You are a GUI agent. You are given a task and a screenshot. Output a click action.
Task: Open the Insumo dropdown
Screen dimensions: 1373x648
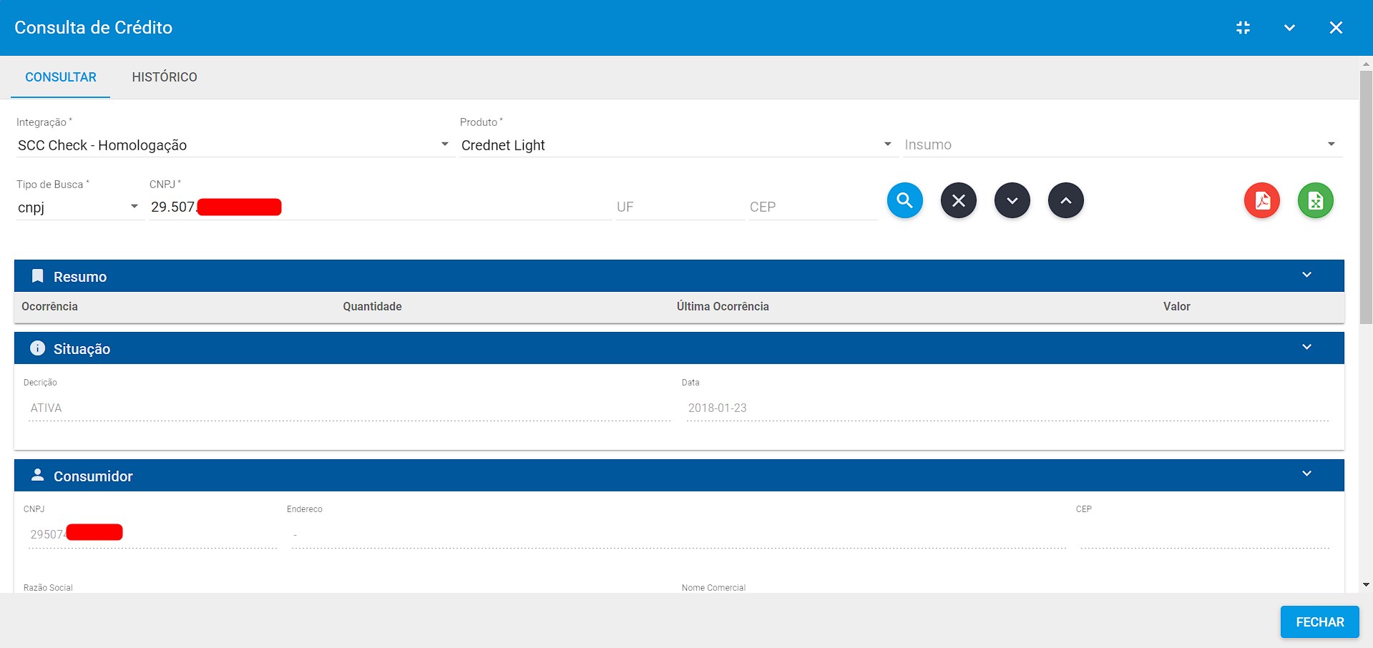point(1332,144)
